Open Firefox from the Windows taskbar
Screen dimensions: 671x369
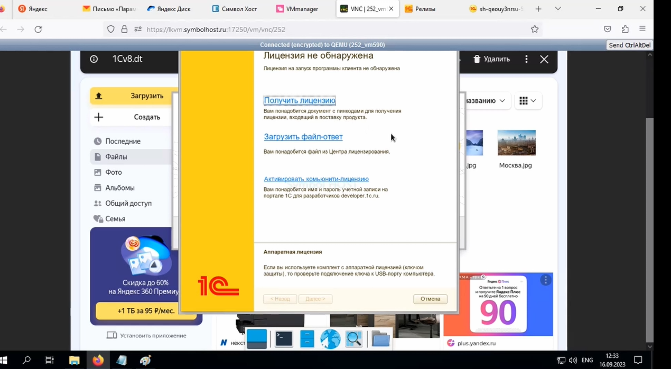pyautogui.click(x=98, y=361)
